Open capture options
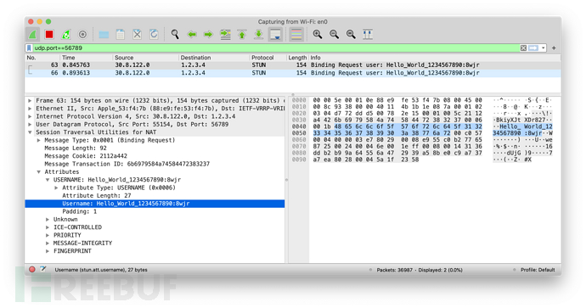 [x=82, y=35]
